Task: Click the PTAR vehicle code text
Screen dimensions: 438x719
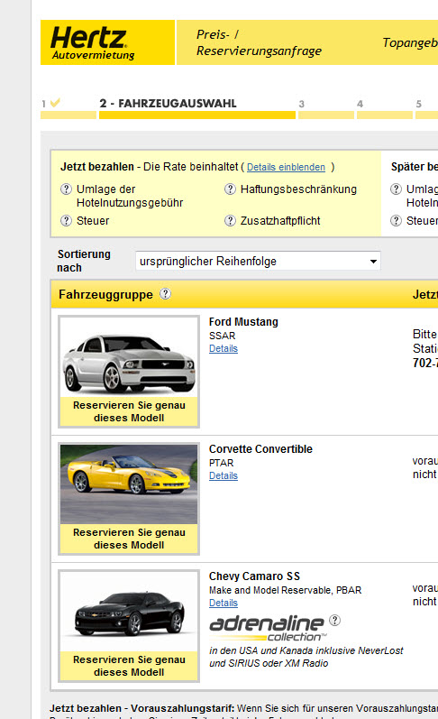Action: coord(222,463)
